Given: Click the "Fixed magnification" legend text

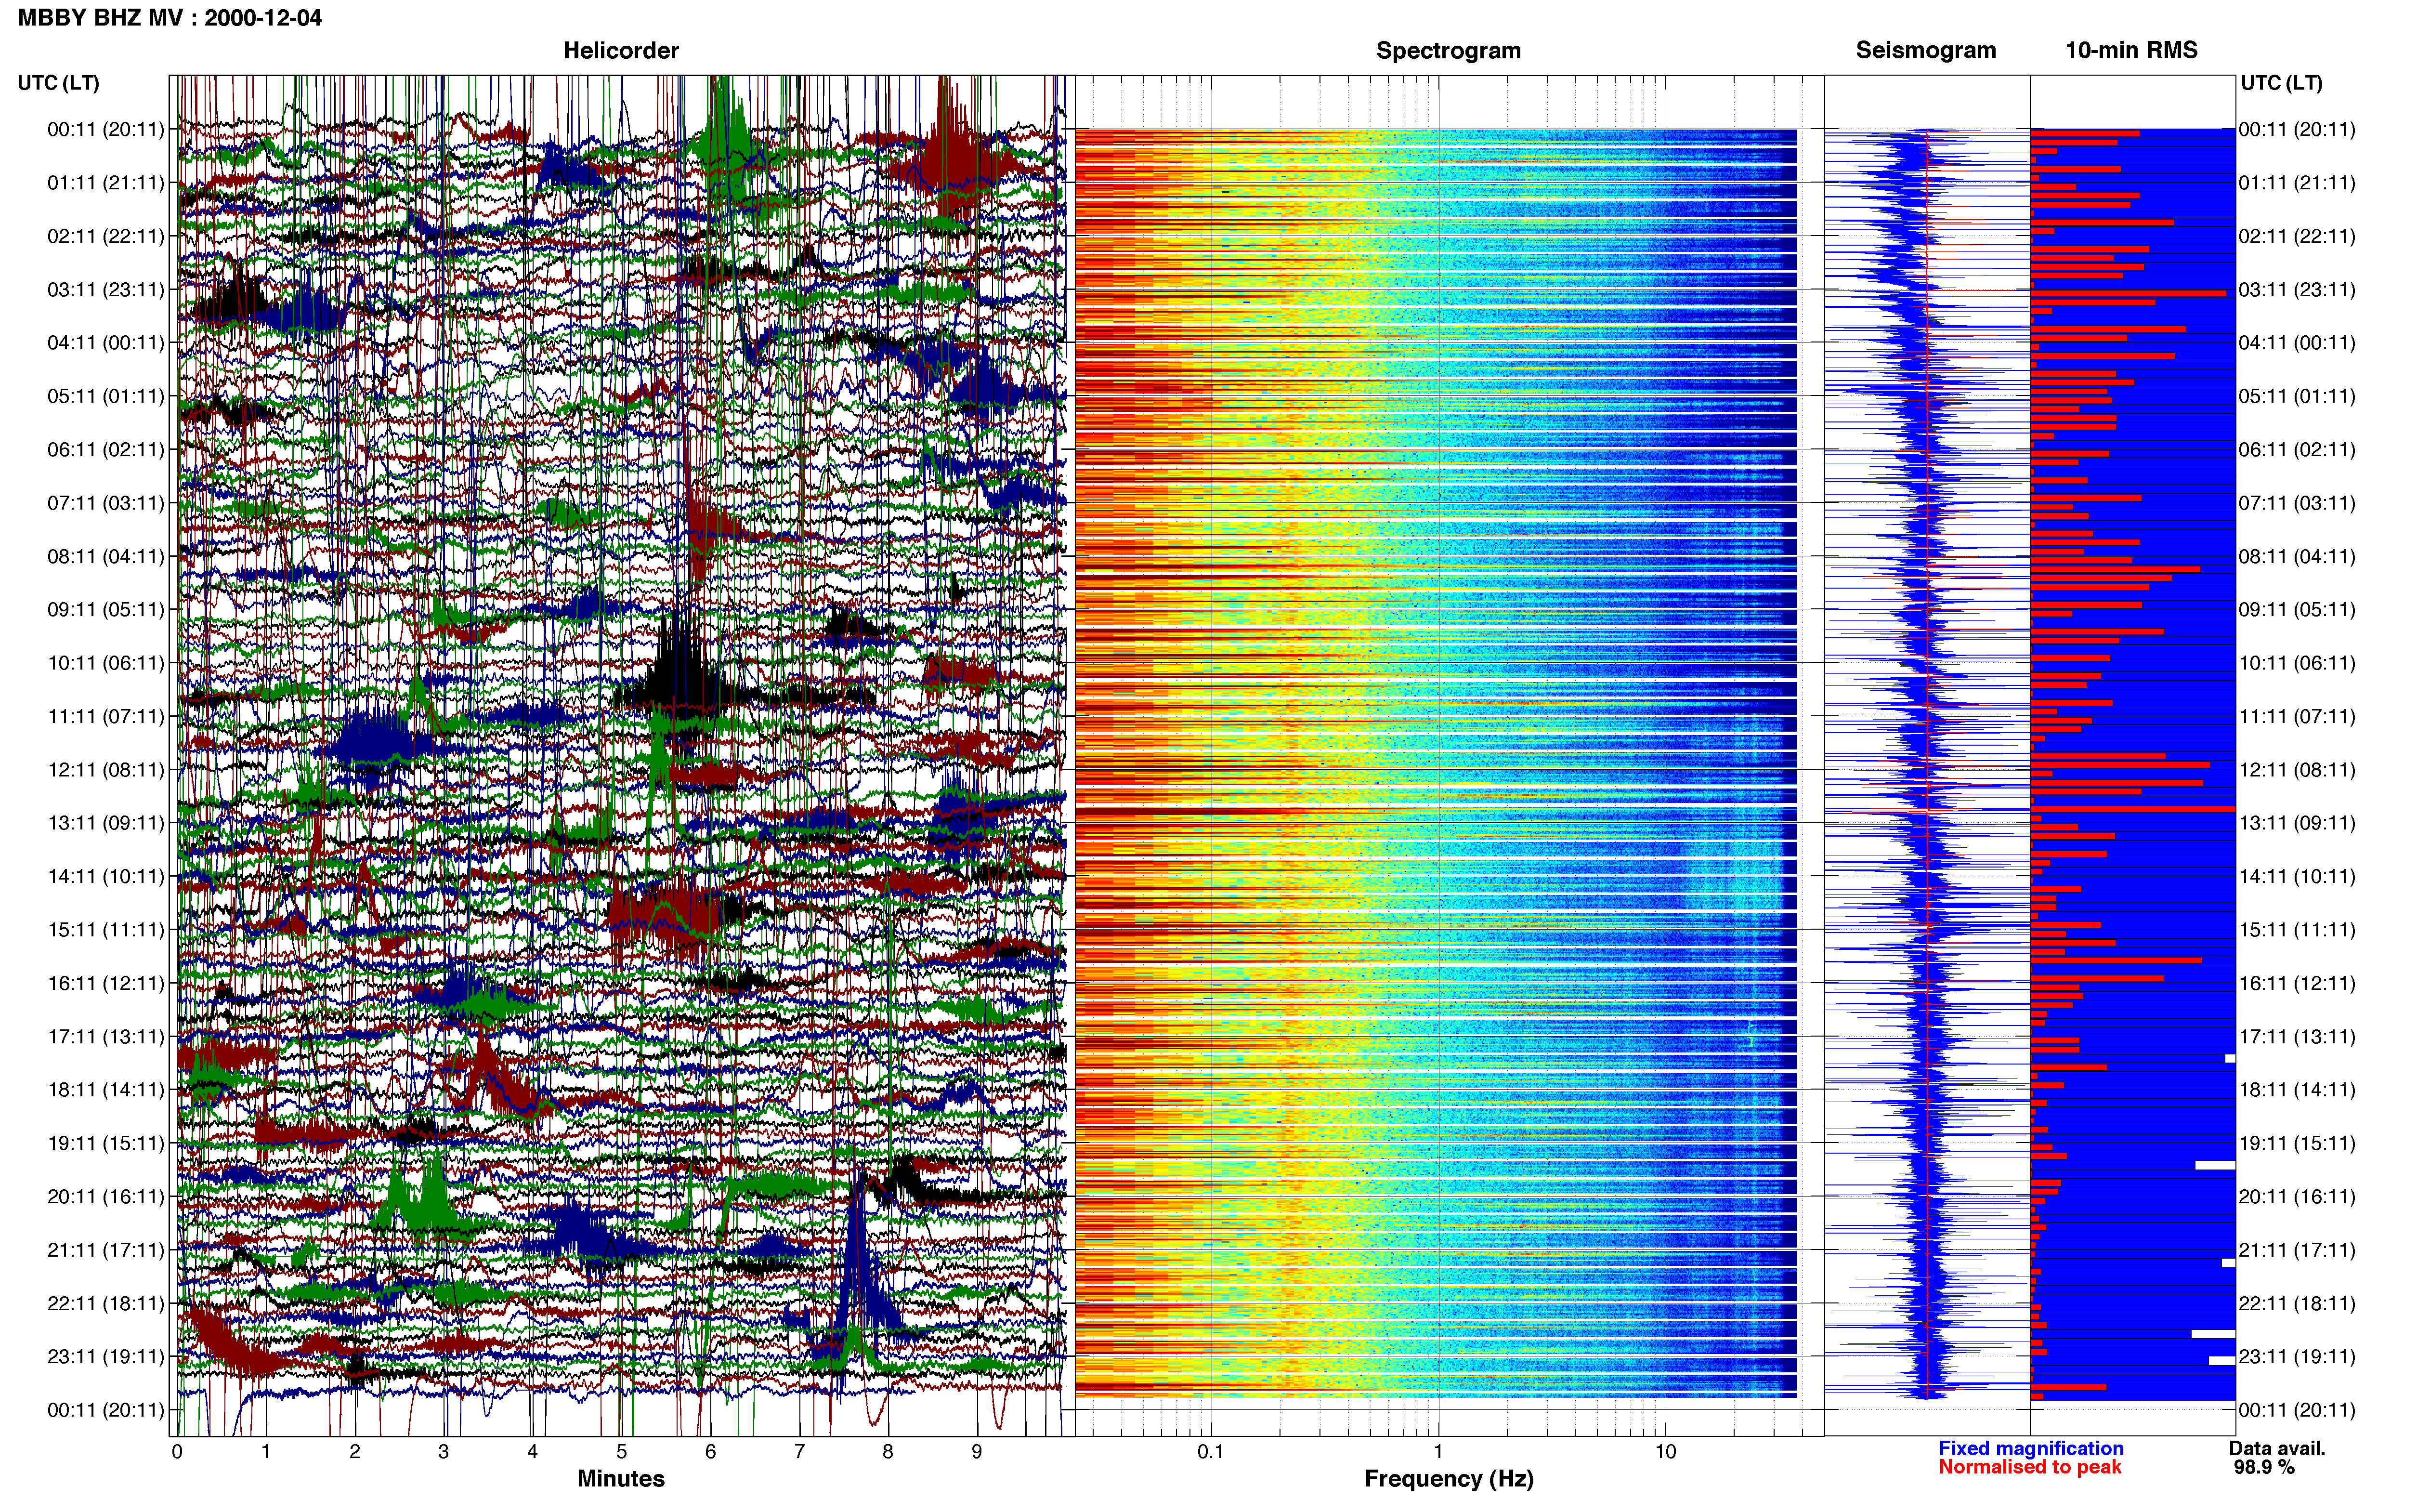Looking at the screenshot, I should pyautogui.click(x=2031, y=1448).
